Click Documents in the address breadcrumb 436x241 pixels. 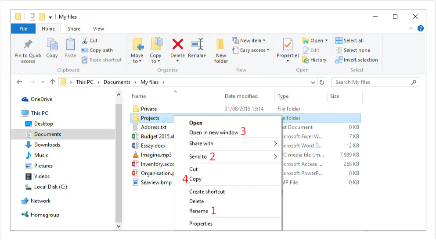pyautogui.click(x=117, y=82)
